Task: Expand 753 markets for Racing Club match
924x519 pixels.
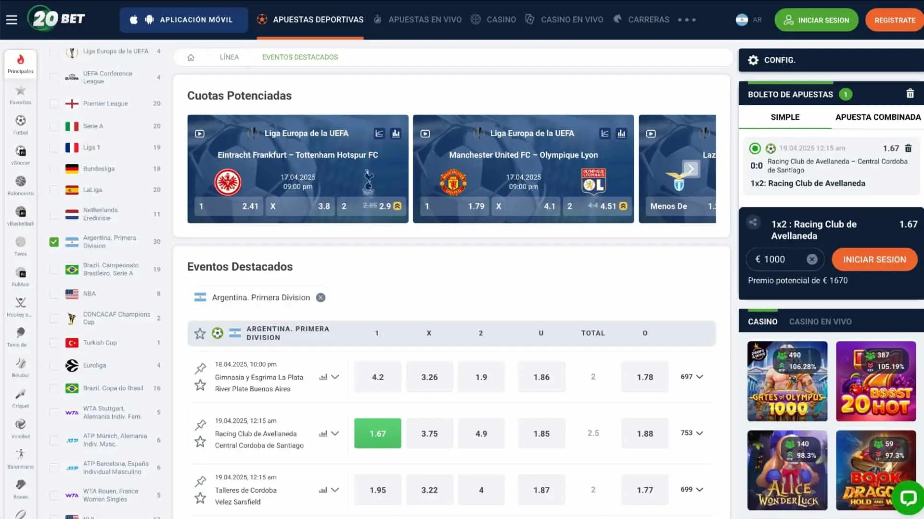Action: pos(692,433)
